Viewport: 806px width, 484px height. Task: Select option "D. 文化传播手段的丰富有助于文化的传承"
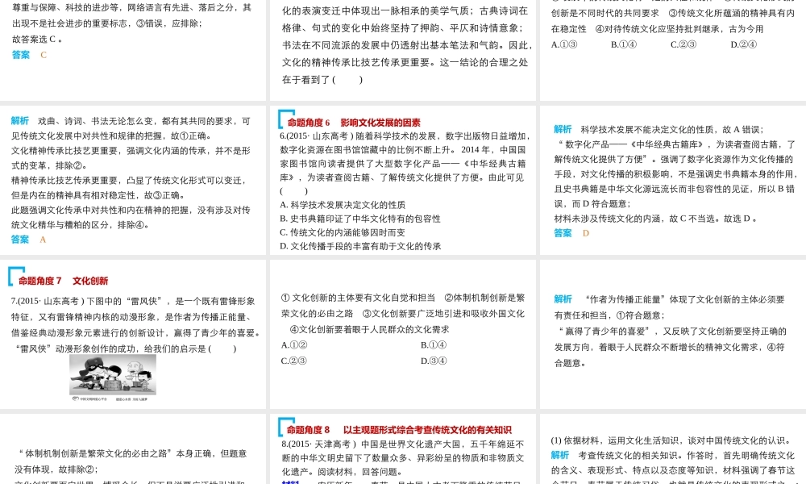point(360,246)
